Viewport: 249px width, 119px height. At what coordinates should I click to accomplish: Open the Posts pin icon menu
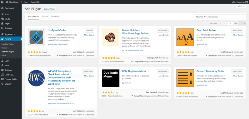coord(2,14)
